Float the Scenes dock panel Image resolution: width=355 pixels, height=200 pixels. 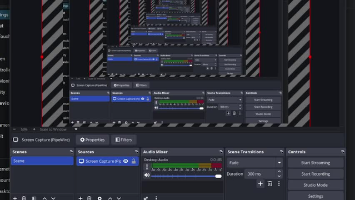(x=72, y=152)
